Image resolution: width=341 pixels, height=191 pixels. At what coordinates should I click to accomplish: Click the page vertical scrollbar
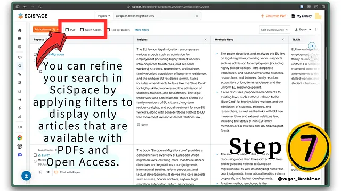[x=327, y=64]
